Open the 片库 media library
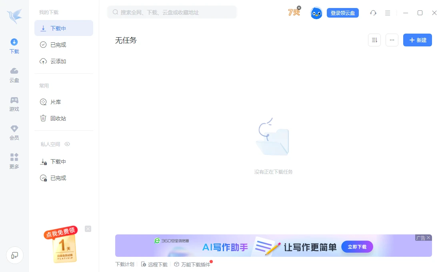 56,102
